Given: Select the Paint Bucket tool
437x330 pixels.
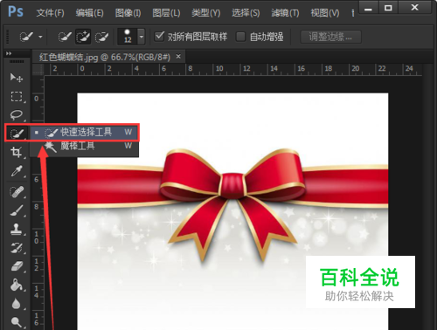Looking at the screenshot, I should (17, 285).
